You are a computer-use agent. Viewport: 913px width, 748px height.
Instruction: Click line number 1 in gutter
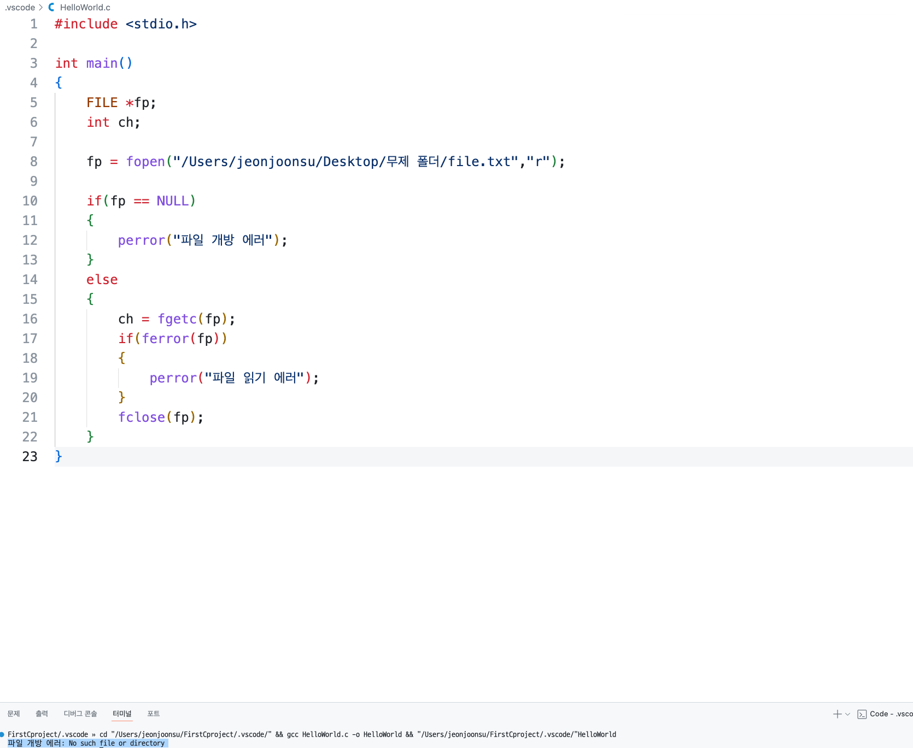34,24
